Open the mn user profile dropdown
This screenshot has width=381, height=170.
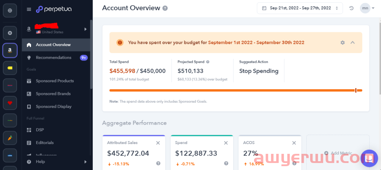click(367, 8)
